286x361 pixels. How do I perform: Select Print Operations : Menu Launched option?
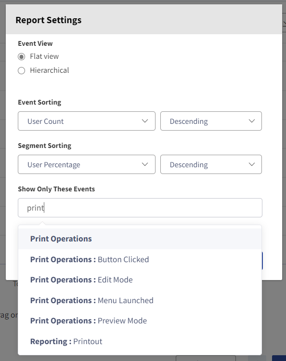click(x=140, y=300)
